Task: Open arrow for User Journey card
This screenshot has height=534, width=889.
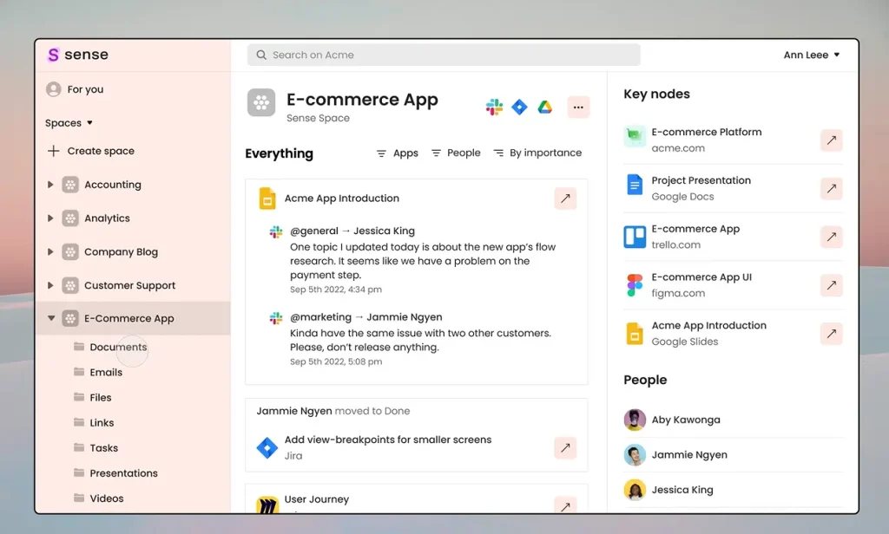Action: tap(565, 505)
